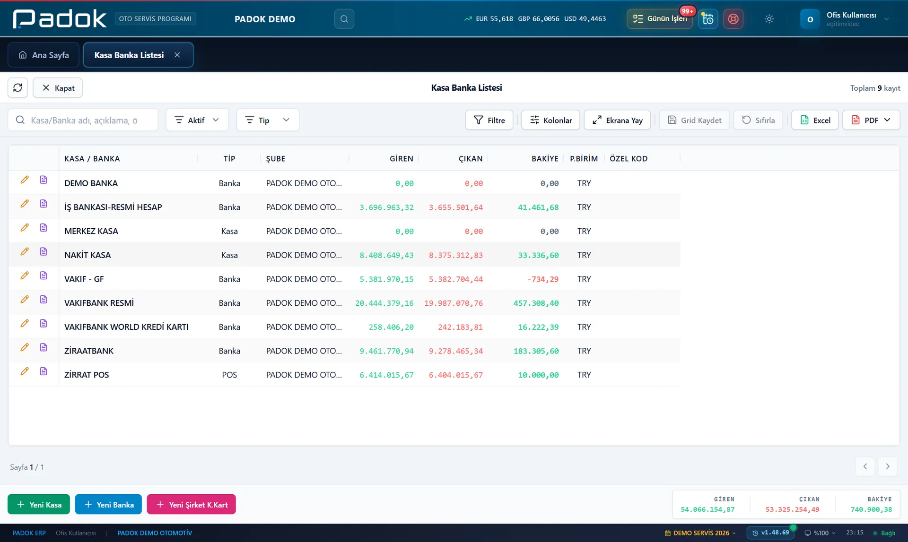Switch to the Ana Sayfa tab
Viewport: 908px width, 542px height.
(x=44, y=55)
